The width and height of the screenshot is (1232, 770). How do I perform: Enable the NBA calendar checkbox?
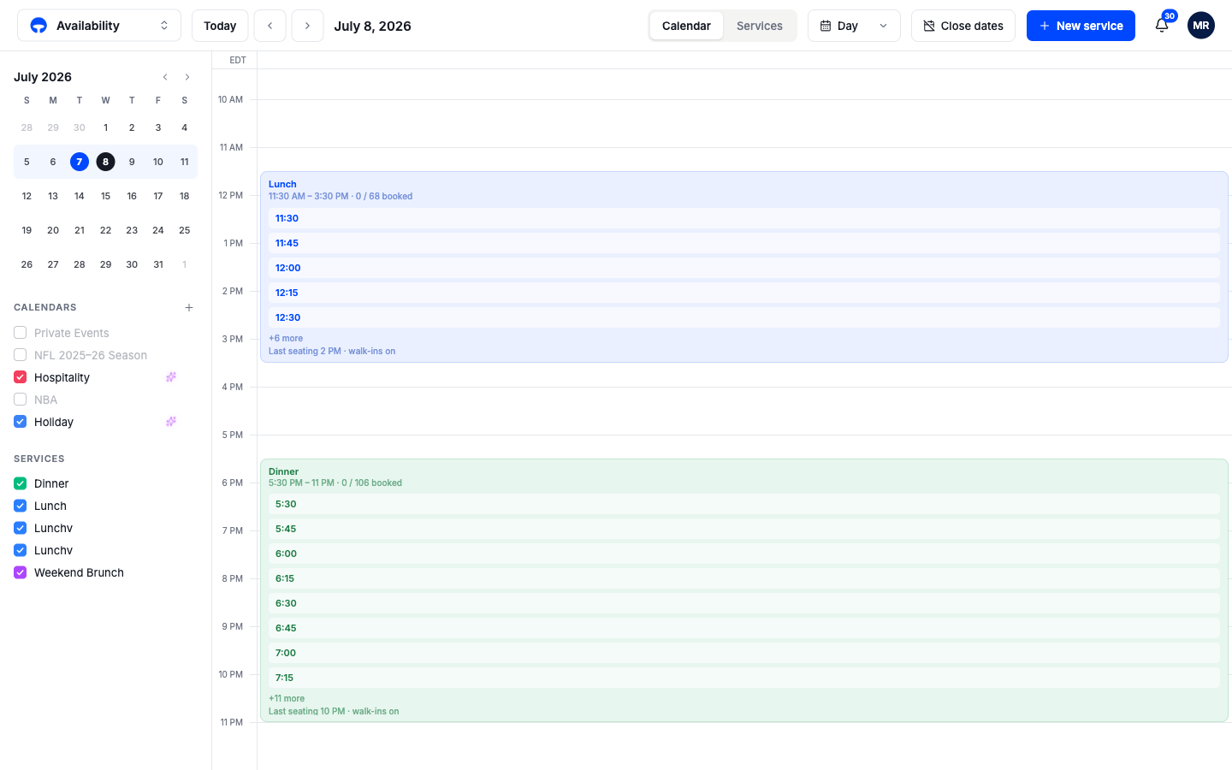click(x=21, y=400)
